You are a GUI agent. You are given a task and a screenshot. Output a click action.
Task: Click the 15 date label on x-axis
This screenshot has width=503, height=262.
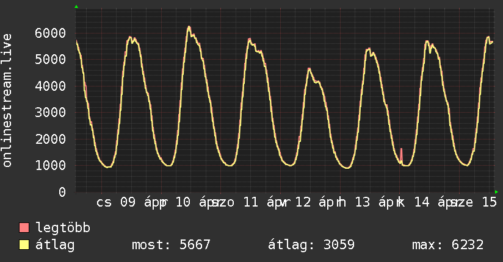[490, 202]
